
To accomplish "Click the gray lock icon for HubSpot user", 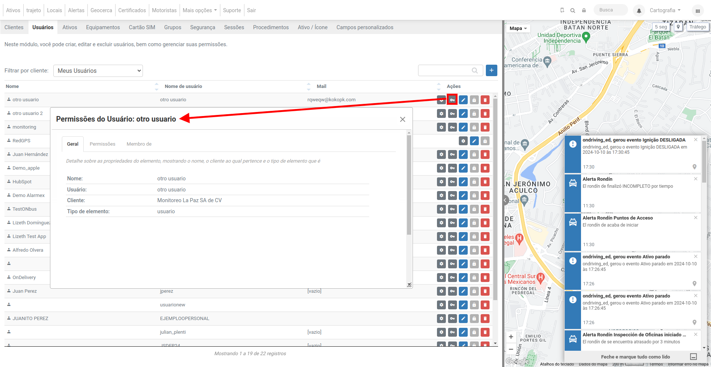I will 474,182.
